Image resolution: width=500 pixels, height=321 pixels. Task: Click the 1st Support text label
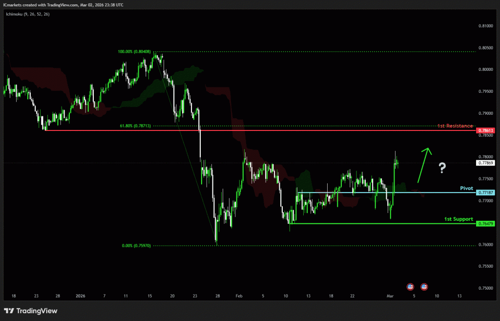point(458,219)
